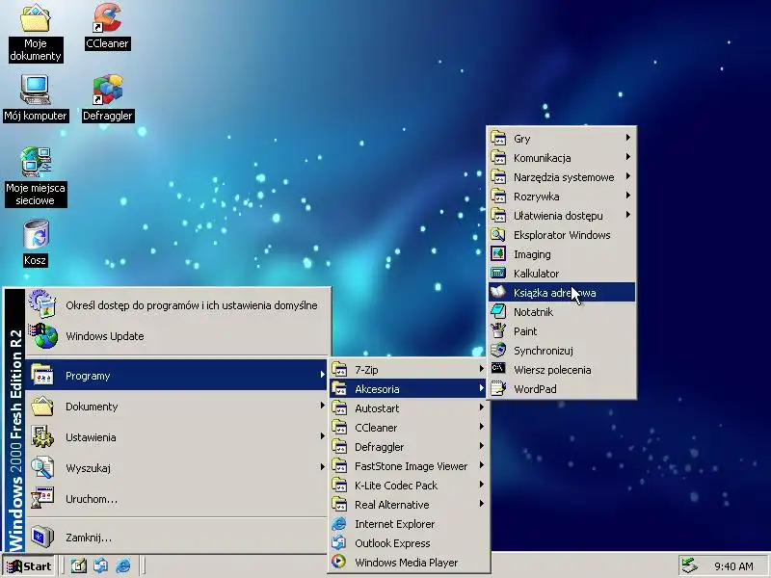Viewport: 771px width, 578px height.
Task: Expand the Defraggler program folder in menu
Action: pyautogui.click(x=409, y=447)
